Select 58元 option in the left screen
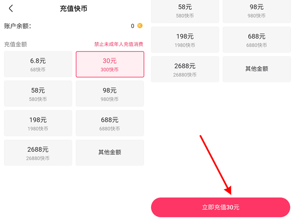This screenshot has width=294, height=221. (38, 94)
